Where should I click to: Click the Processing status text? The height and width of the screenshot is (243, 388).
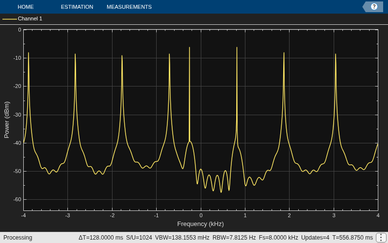pos(18,238)
